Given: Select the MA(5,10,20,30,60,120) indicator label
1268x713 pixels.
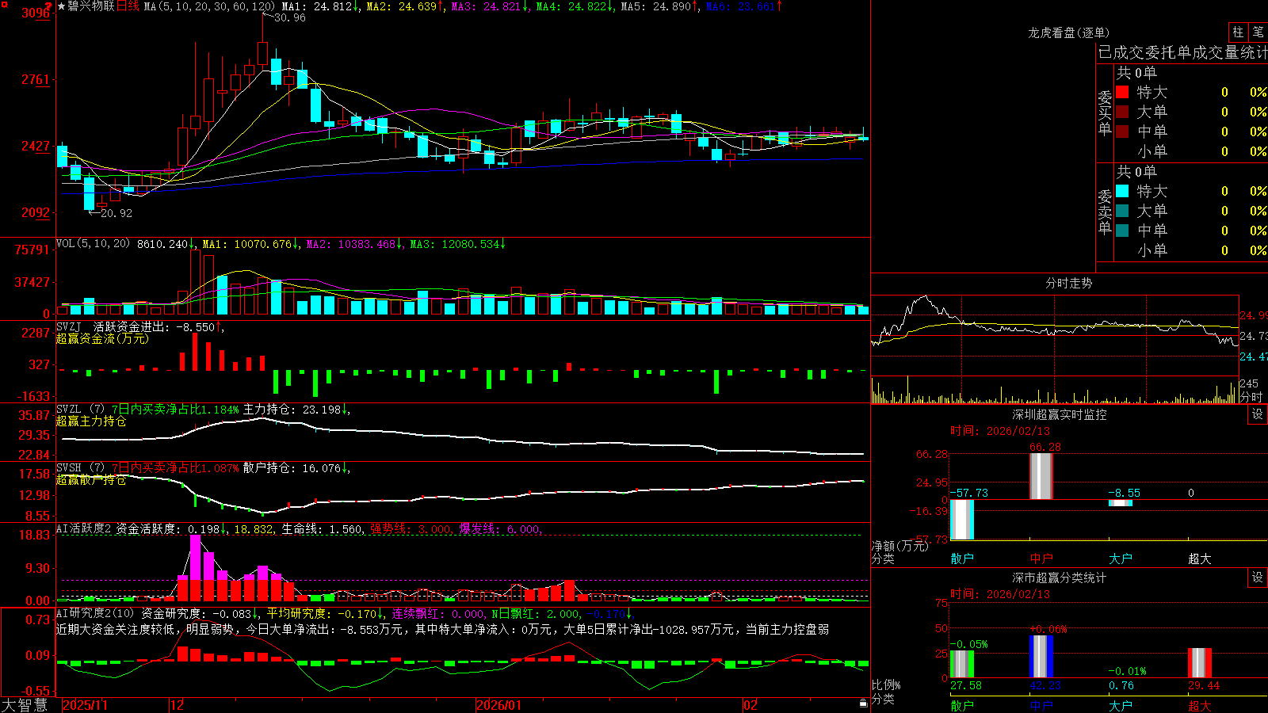Looking at the screenshot, I should tap(209, 6).
